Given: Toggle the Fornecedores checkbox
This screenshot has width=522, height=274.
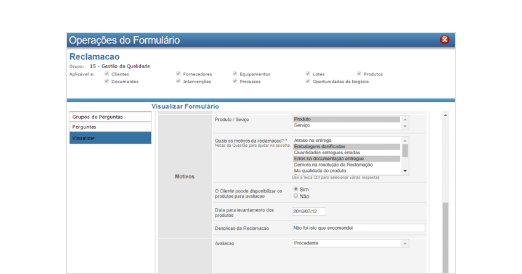Looking at the screenshot, I should [179, 74].
